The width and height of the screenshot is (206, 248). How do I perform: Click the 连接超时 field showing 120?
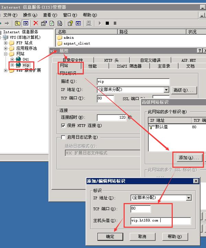(x=112, y=118)
